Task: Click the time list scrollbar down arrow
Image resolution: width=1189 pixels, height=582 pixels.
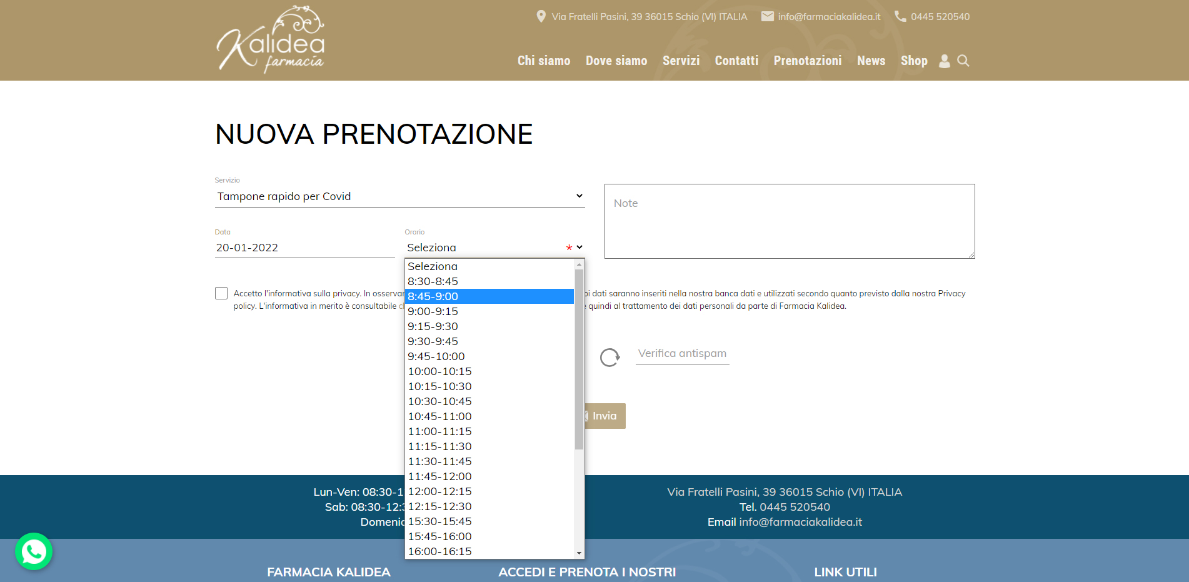Action: pos(579,553)
